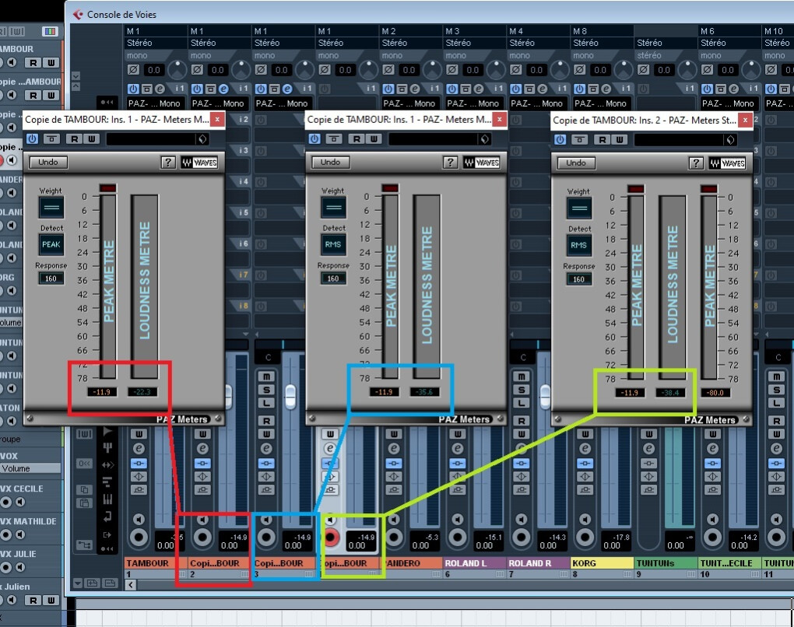Enable Listen on channel 11 strip
The image size is (794, 627).
tap(776, 403)
